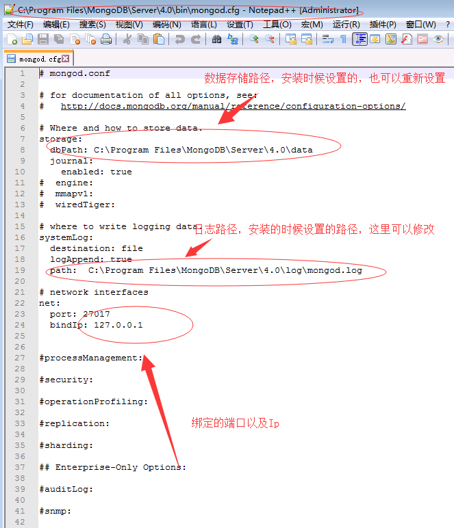Image resolution: width=454 pixels, height=528 pixels.
Task: Follow the docs.mongodb.org configuration-options link
Action: click(x=233, y=106)
